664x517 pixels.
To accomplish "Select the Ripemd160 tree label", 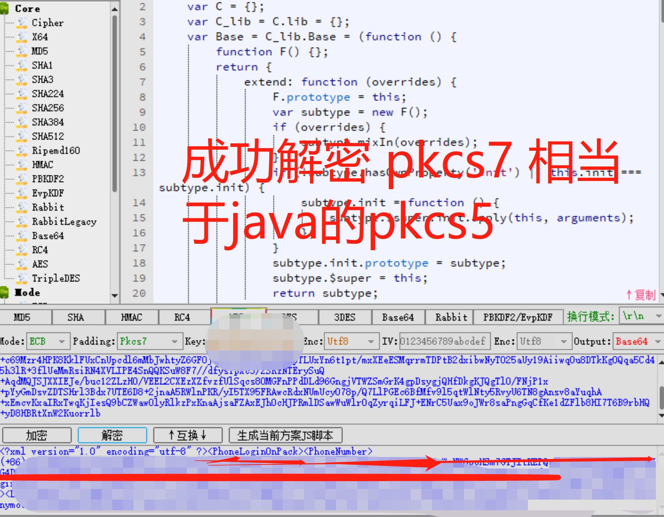I will coord(56,150).
